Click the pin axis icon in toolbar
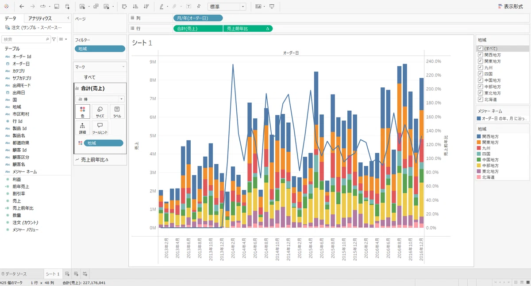This screenshot has height=286, width=531. [199, 7]
